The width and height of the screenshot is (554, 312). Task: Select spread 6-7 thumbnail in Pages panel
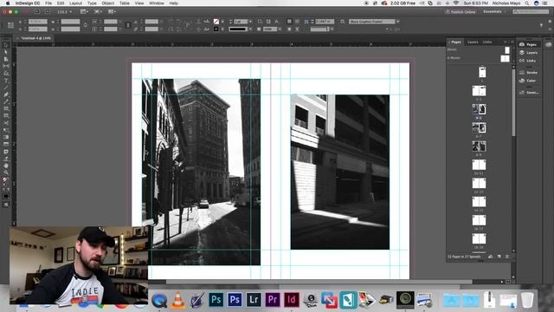point(479,127)
